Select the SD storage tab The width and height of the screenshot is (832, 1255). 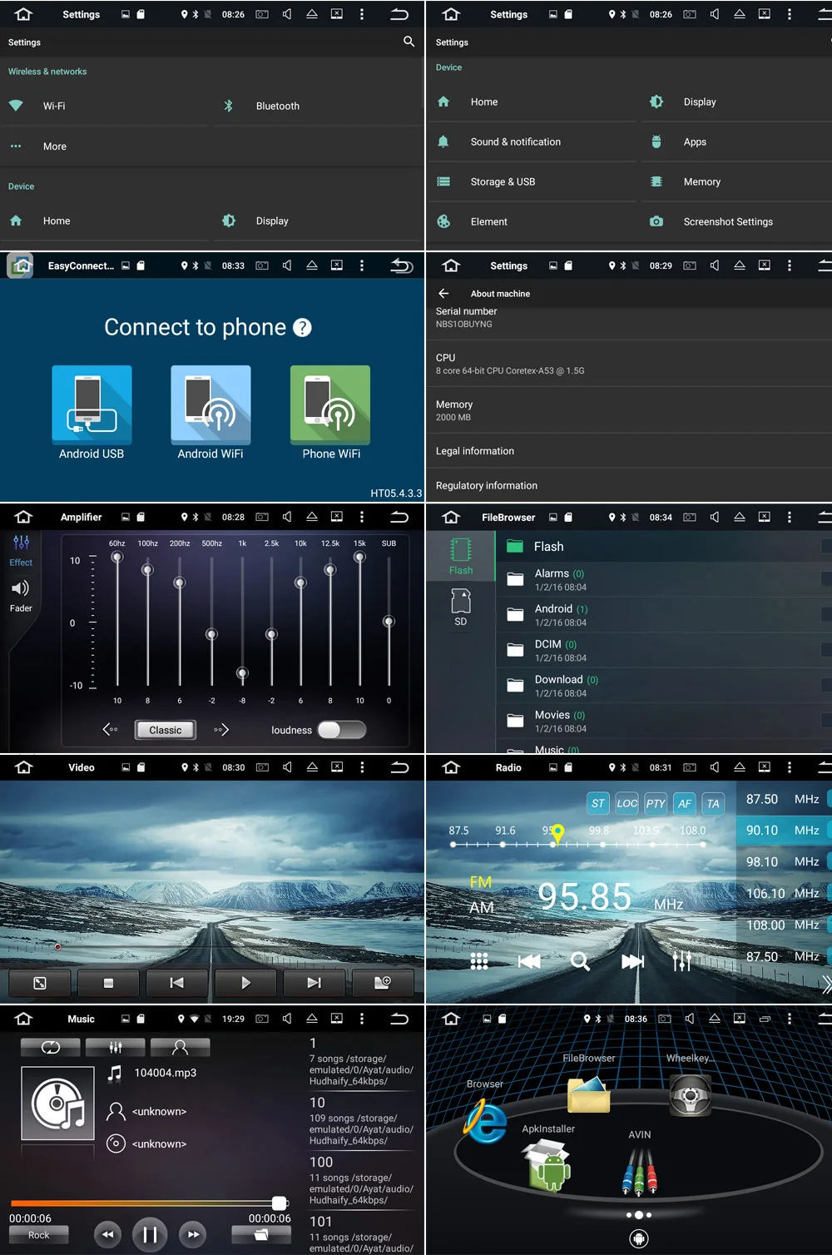click(460, 608)
